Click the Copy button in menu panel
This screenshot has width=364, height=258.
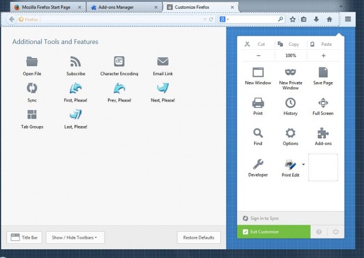coord(291,44)
